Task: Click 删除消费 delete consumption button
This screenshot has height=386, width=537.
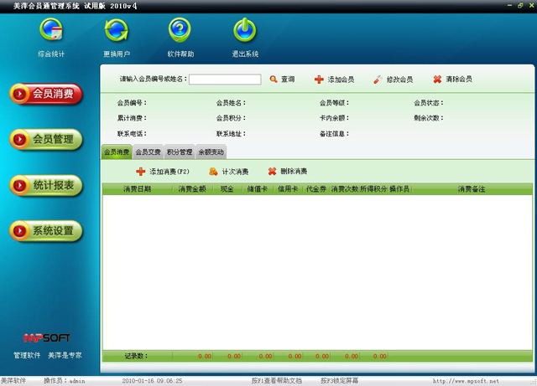Action: (x=288, y=172)
